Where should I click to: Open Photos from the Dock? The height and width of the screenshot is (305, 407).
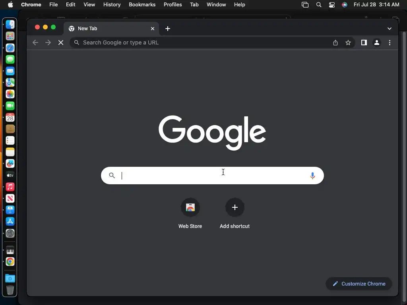[10, 94]
